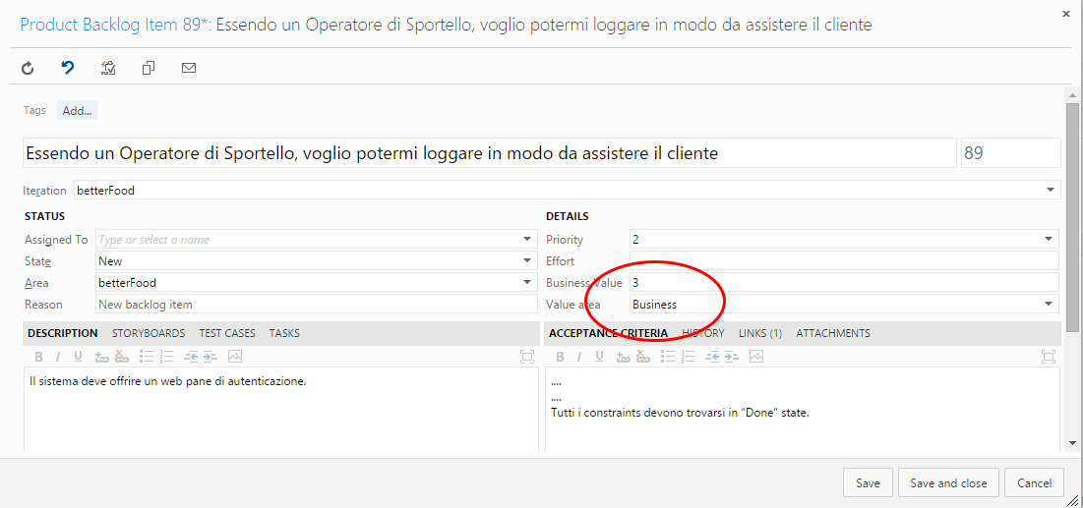The image size is (1083, 508).
Task: Remove hyperlink in the Acceptance Criteria editor
Action: (x=643, y=357)
